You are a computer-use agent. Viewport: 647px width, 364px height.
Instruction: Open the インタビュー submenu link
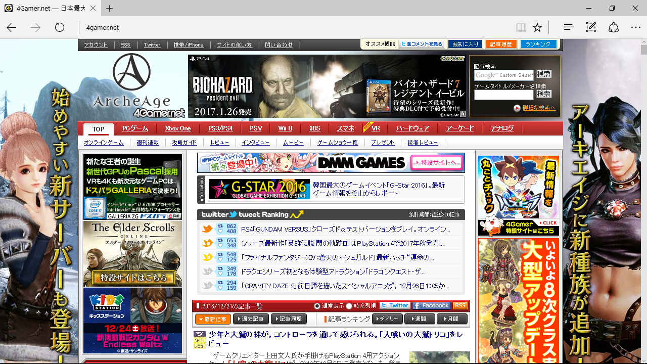point(255,143)
